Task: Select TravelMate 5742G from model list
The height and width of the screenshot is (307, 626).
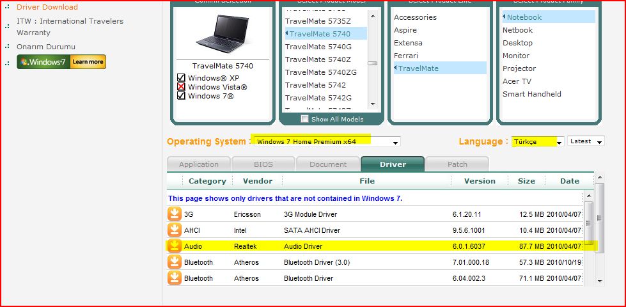Action: (x=318, y=98)
